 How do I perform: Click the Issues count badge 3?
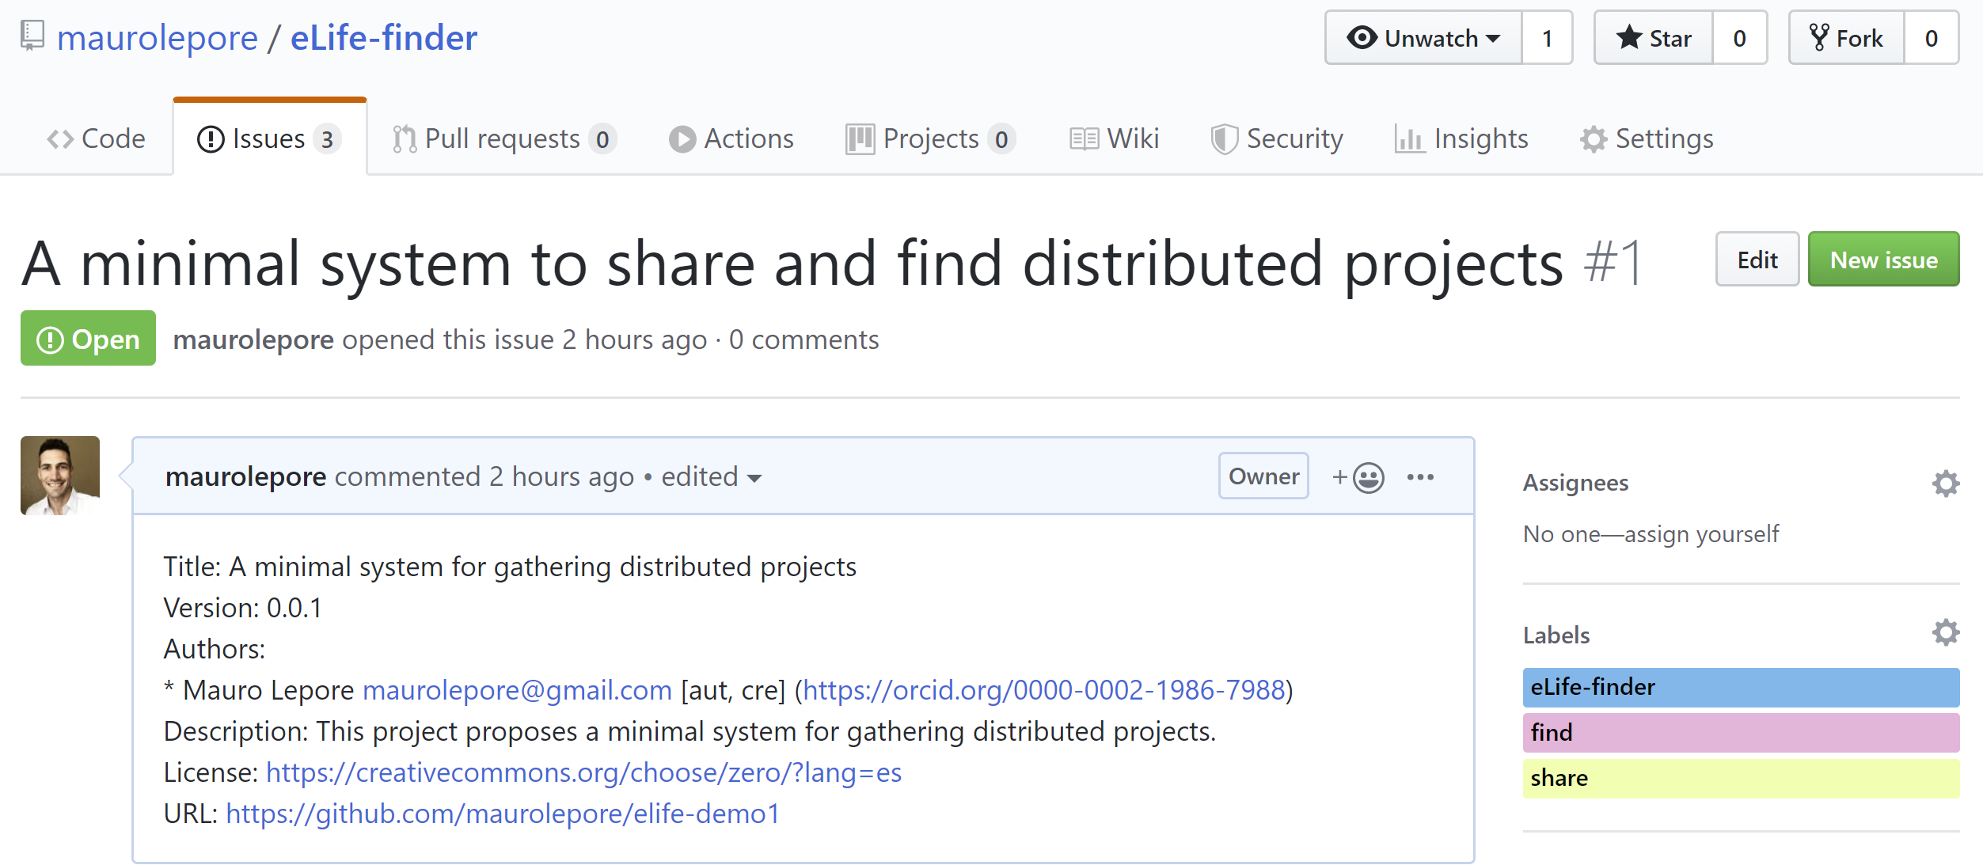tap(327, 139)
